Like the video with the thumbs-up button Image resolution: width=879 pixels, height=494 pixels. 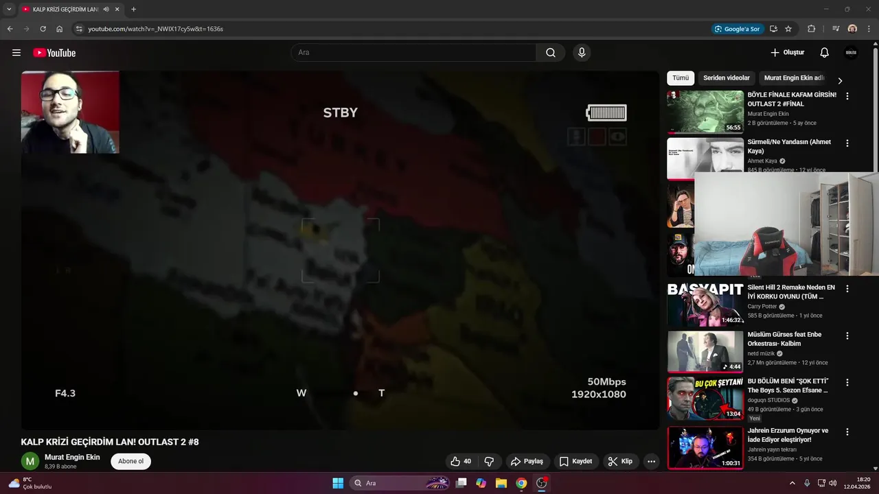click(461, 461)
